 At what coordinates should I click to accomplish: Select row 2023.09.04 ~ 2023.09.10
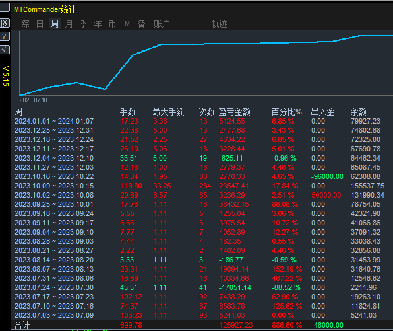[199, 232]
